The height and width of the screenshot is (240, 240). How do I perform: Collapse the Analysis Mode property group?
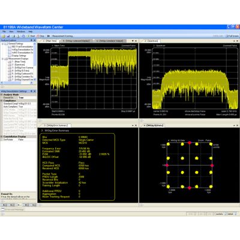point(2,95)
